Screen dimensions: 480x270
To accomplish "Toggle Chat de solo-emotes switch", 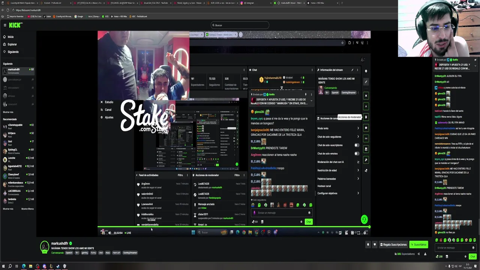I will coord(357,153).
